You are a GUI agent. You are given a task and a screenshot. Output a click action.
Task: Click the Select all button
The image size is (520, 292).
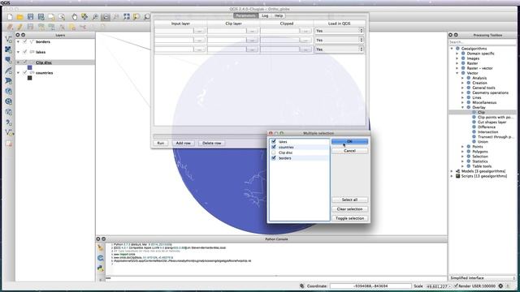coord(349,200)
